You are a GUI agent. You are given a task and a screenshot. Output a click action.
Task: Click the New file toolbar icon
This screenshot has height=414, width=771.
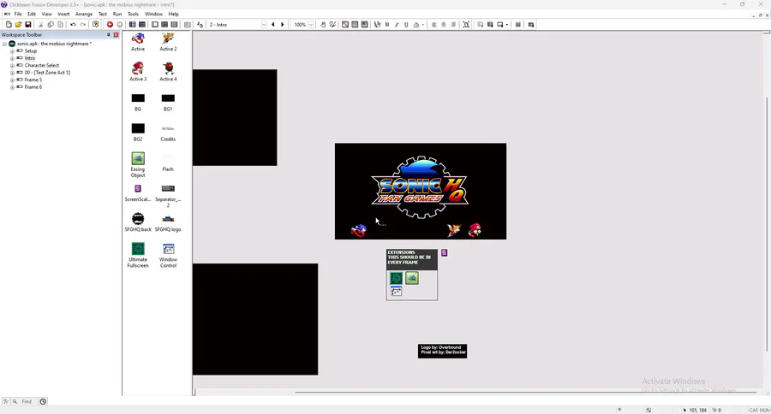click(x=9, y=25)
